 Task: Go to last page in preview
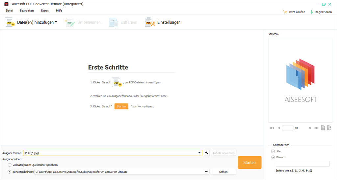(316, 128)
